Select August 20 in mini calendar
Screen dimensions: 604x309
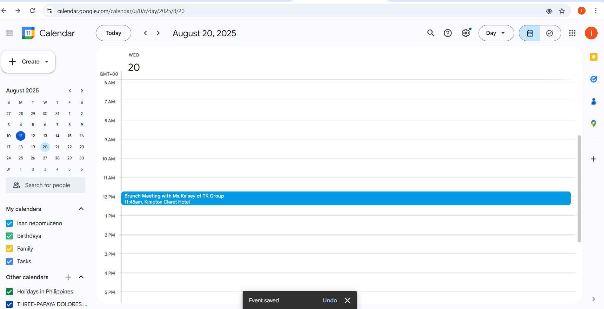click(x=45, y=147)
